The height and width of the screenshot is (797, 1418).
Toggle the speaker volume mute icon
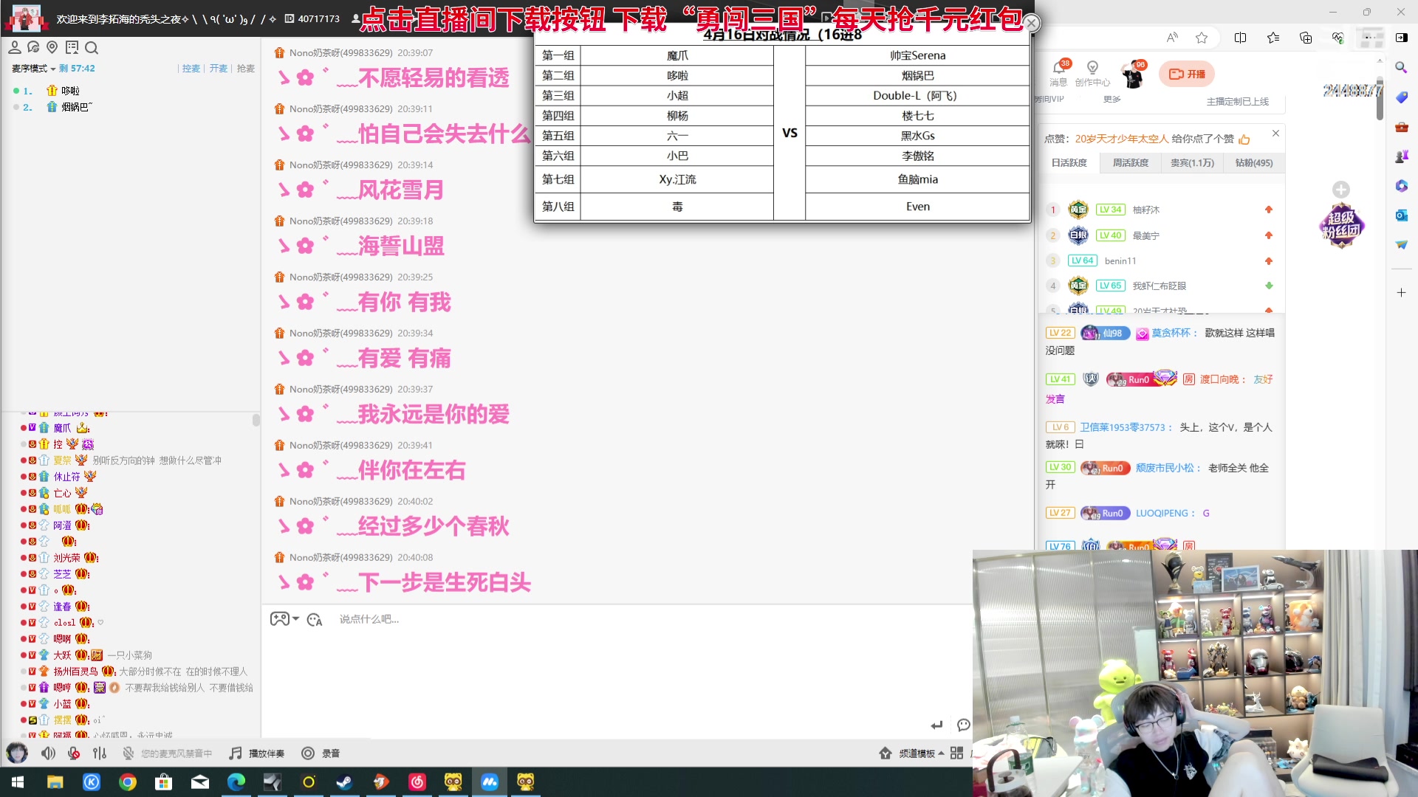48,753
